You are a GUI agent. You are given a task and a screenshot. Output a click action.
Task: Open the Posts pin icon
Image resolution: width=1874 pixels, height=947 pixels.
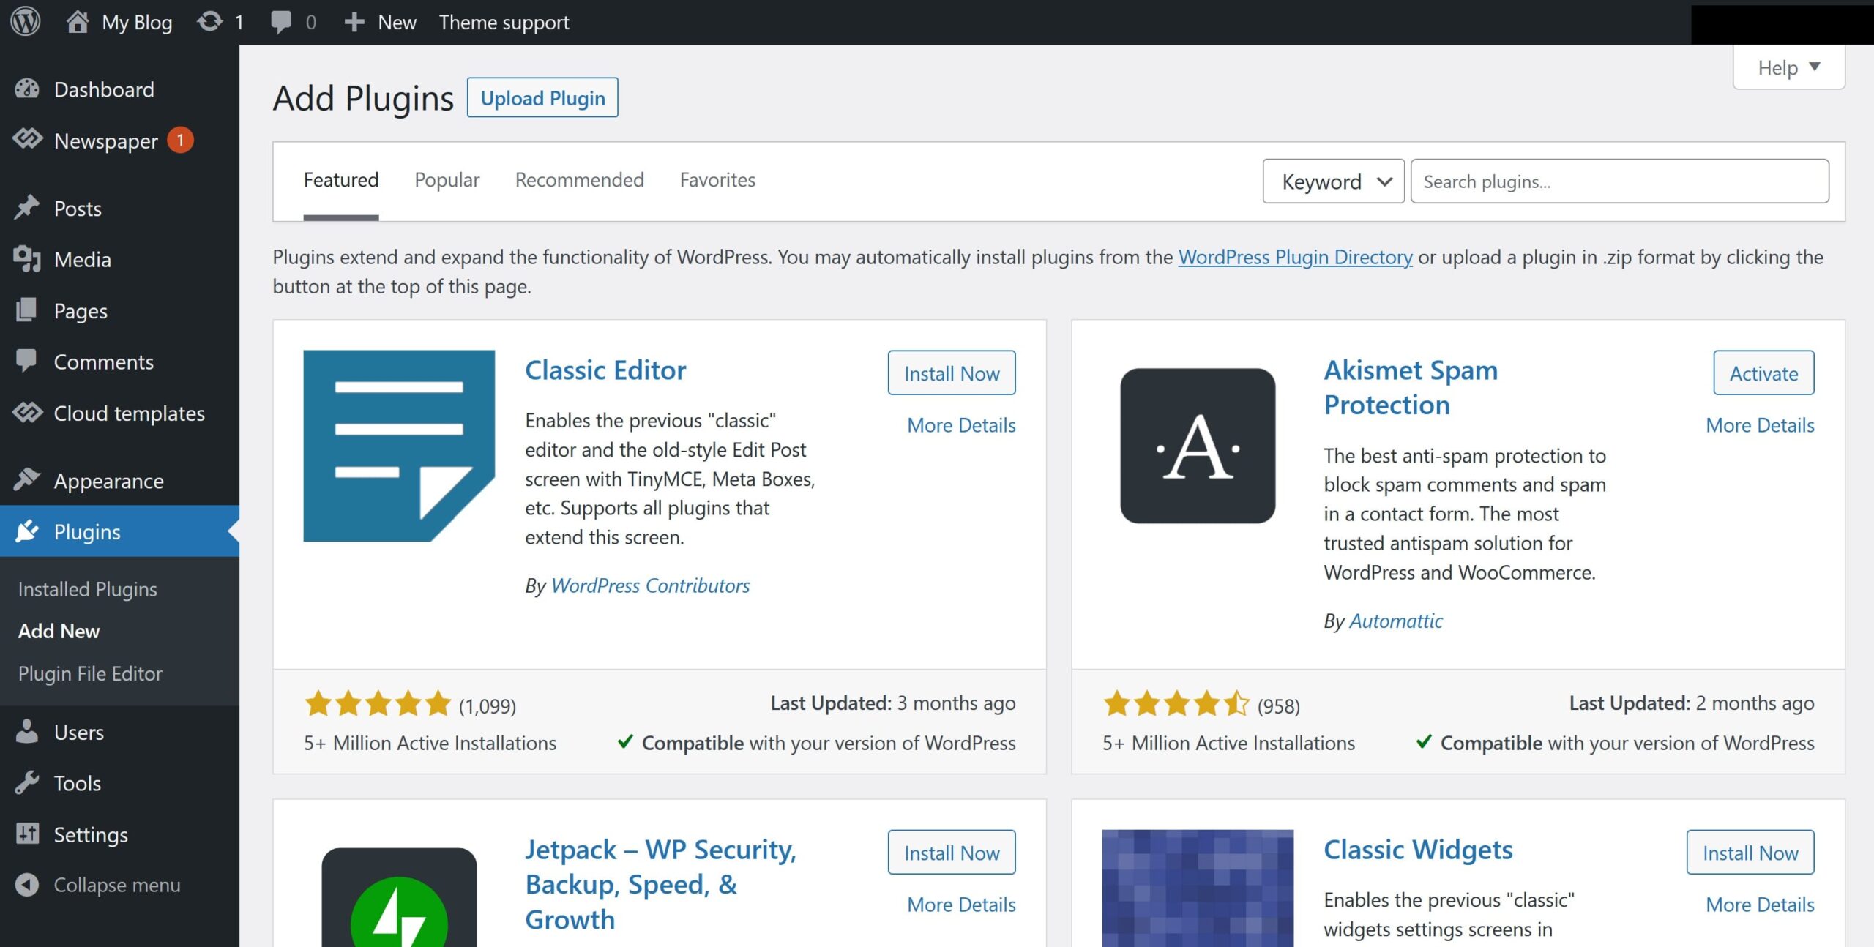(27, 207)
